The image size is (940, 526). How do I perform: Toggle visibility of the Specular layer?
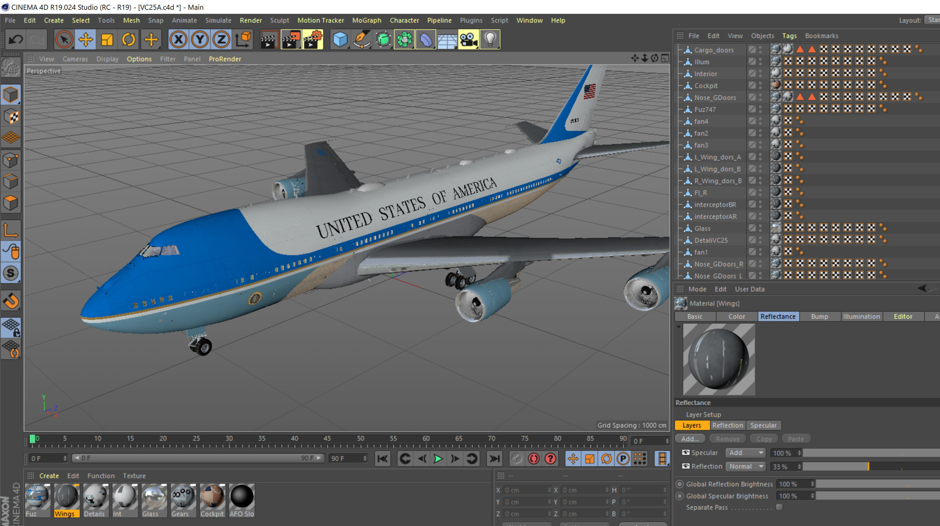click(686, 452)
